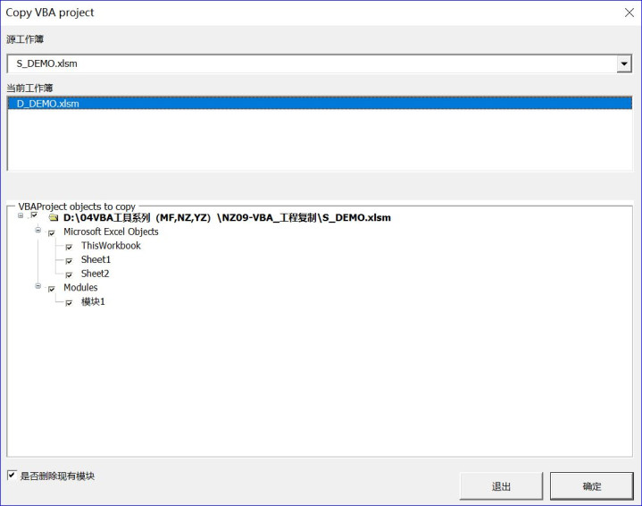Screen dimensions: 642x506
Task: Uncheck the ThisWorkbook checkbox
Action: tap(69, 247)
